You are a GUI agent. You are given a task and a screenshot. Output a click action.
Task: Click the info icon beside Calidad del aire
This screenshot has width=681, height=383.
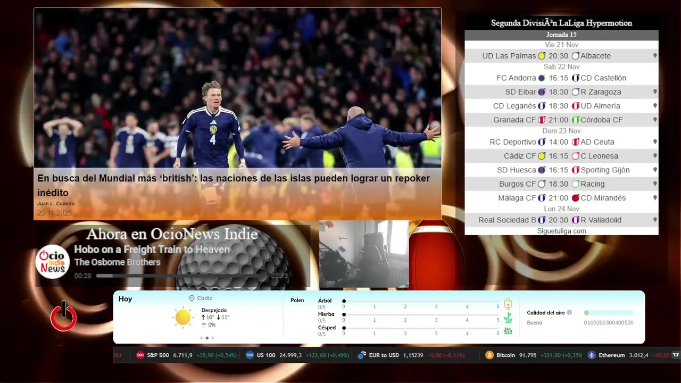point(569,313)
